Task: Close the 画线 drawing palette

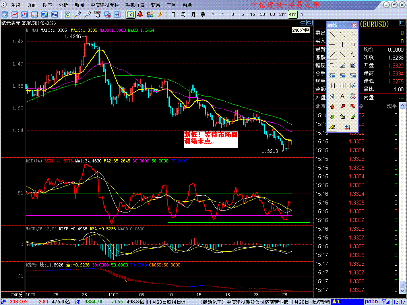Action: pyautogui.click(x=354, y=25)
